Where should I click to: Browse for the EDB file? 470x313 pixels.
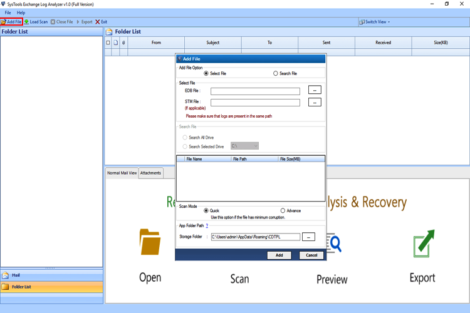315,90
